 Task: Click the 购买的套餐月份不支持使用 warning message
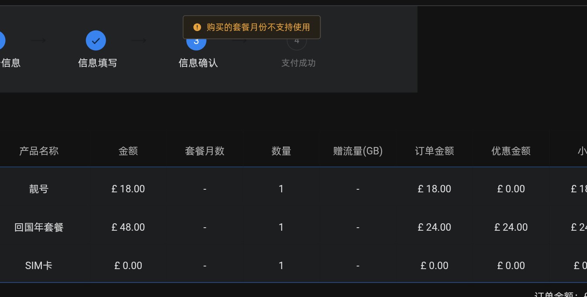[x=258, y=27]
